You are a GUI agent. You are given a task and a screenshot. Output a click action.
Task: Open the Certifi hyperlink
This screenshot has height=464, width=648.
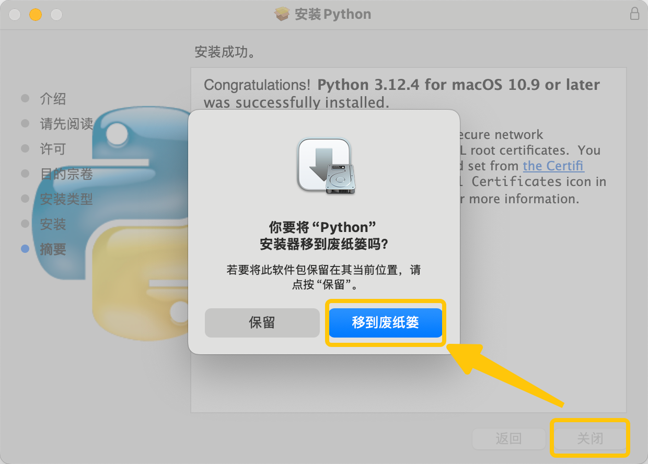(x=553, y=166)
